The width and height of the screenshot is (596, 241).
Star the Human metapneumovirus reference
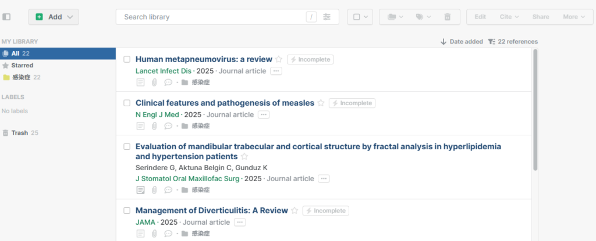click(x=279, y=59)
